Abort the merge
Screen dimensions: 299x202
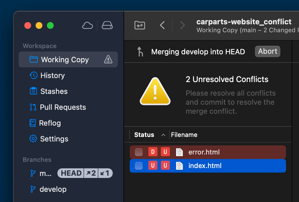tap(268, 51)
